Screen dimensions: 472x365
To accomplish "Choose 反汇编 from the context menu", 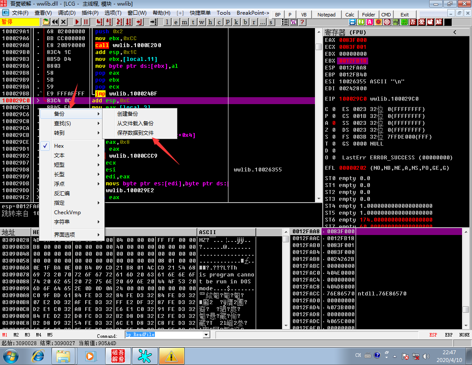I will click(72, 194).
